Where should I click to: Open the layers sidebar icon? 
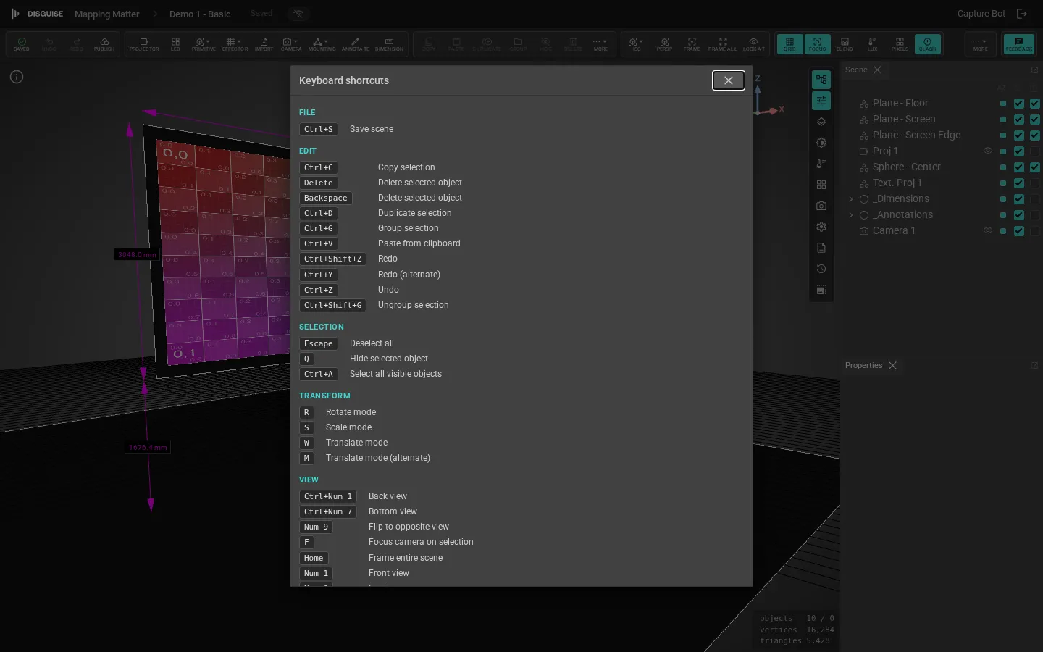(x=821, y=122)
